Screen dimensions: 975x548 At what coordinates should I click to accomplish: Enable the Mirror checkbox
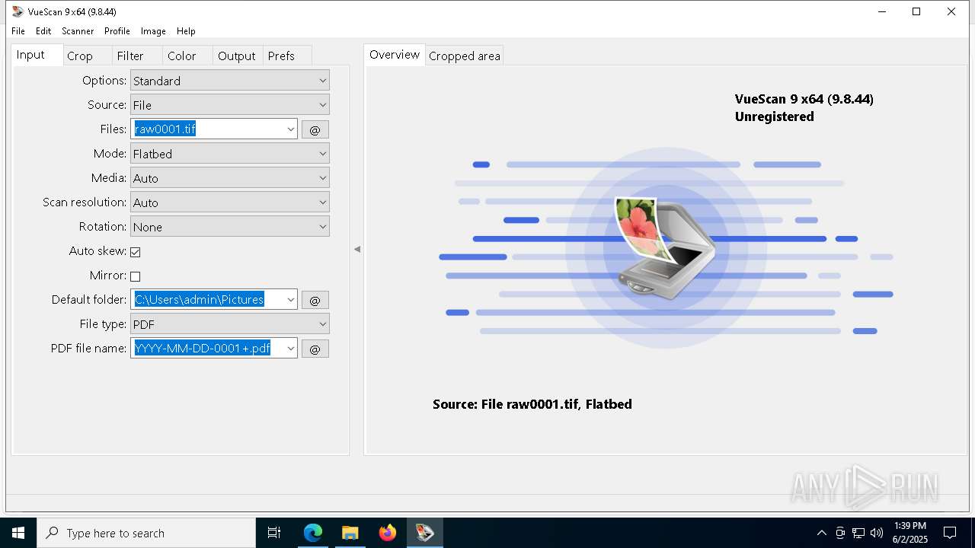click(x=136, y=276)
